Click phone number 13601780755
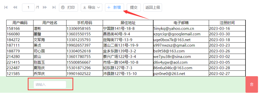The height and width of the screenshot is (94, 265). [x=84, y=57]
